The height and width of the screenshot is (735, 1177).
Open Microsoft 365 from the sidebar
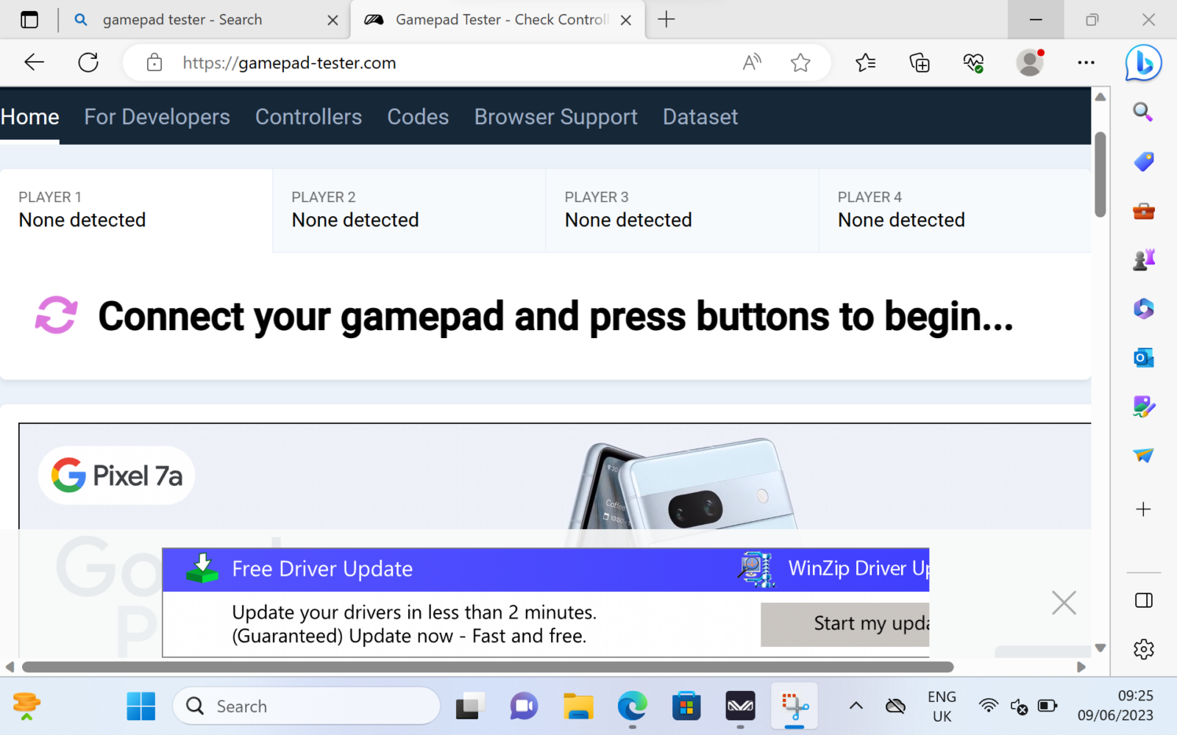(x=1143, y=309)
